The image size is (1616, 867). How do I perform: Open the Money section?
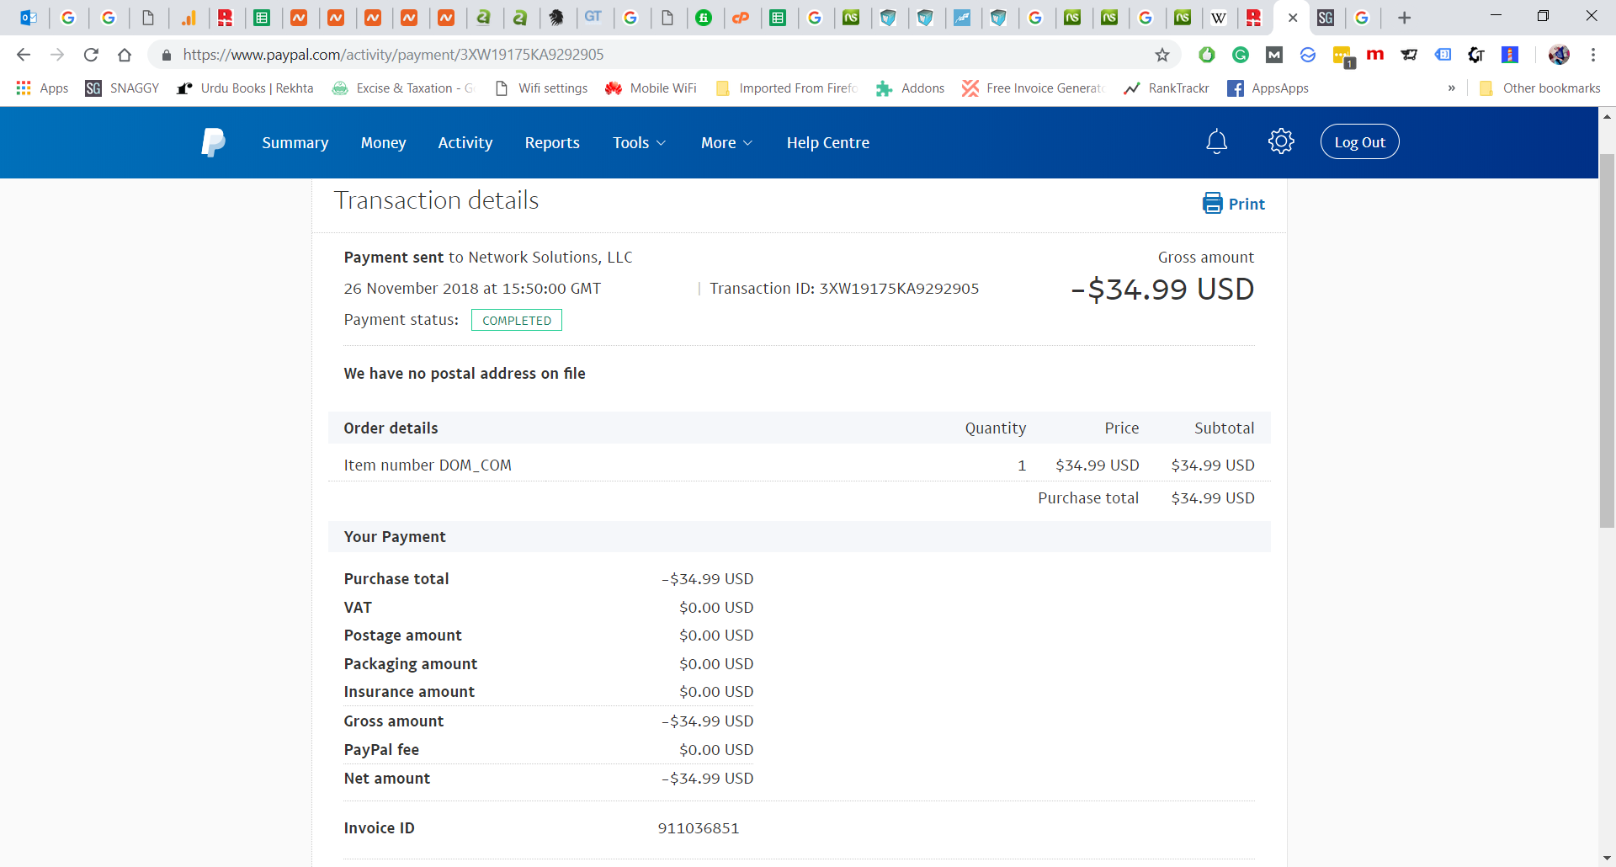(x=384, y=142)
